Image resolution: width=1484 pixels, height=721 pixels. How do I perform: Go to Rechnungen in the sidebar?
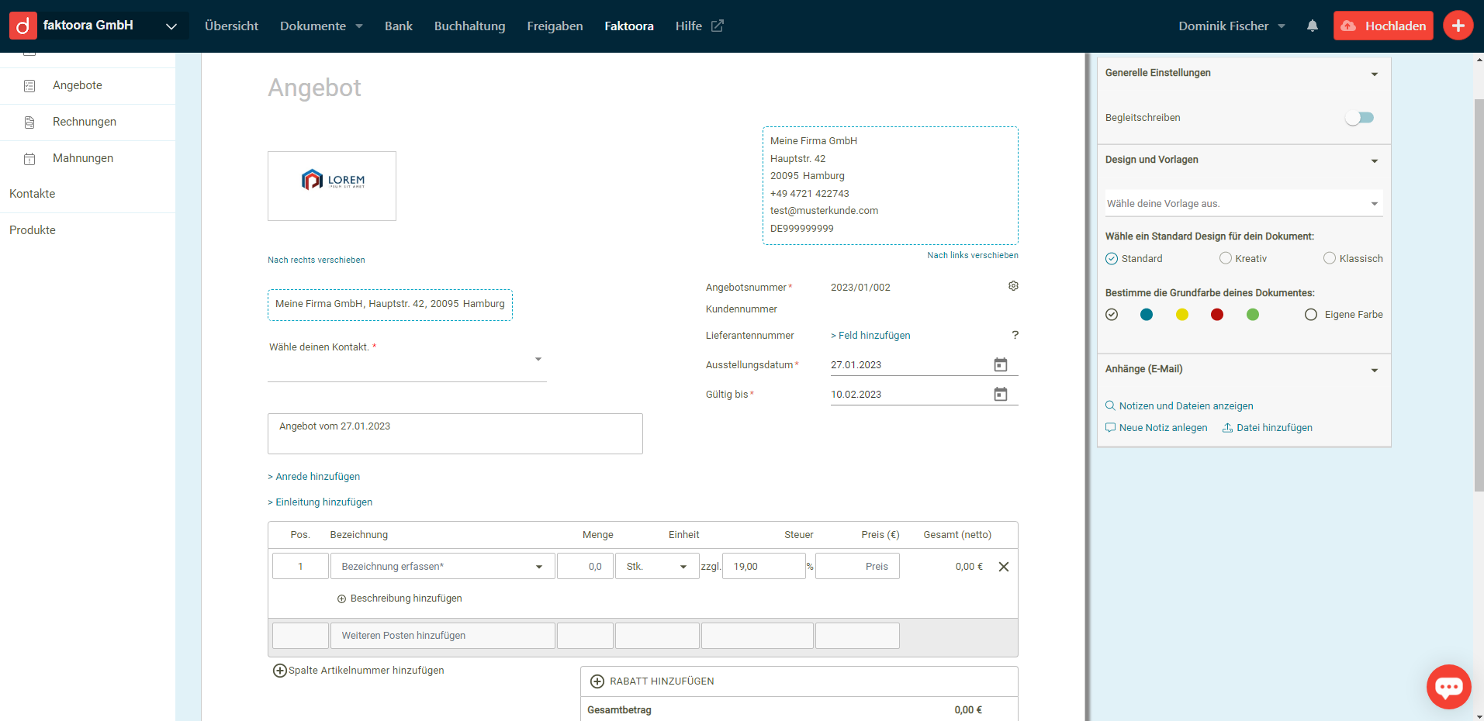[x=84, y=122]
